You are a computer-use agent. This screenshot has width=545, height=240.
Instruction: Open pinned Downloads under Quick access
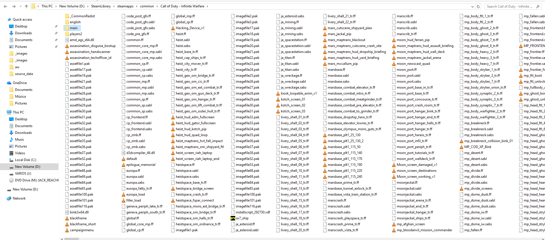[x=23, y=33]
